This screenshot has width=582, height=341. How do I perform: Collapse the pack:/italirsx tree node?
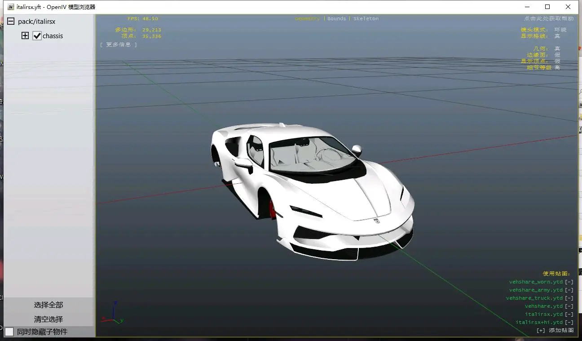[x=11, y=22]
